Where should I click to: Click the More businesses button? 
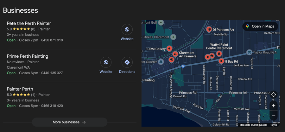click(70, 122)
